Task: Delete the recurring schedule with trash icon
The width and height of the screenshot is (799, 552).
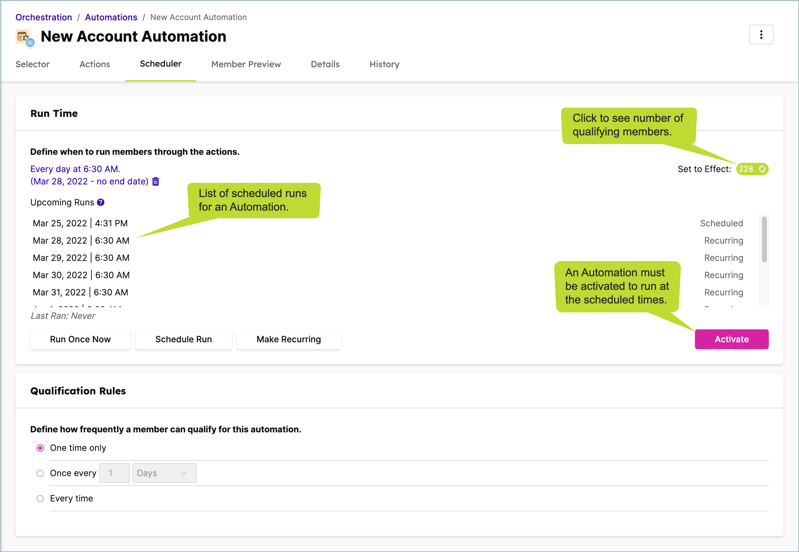Action: 156,181
